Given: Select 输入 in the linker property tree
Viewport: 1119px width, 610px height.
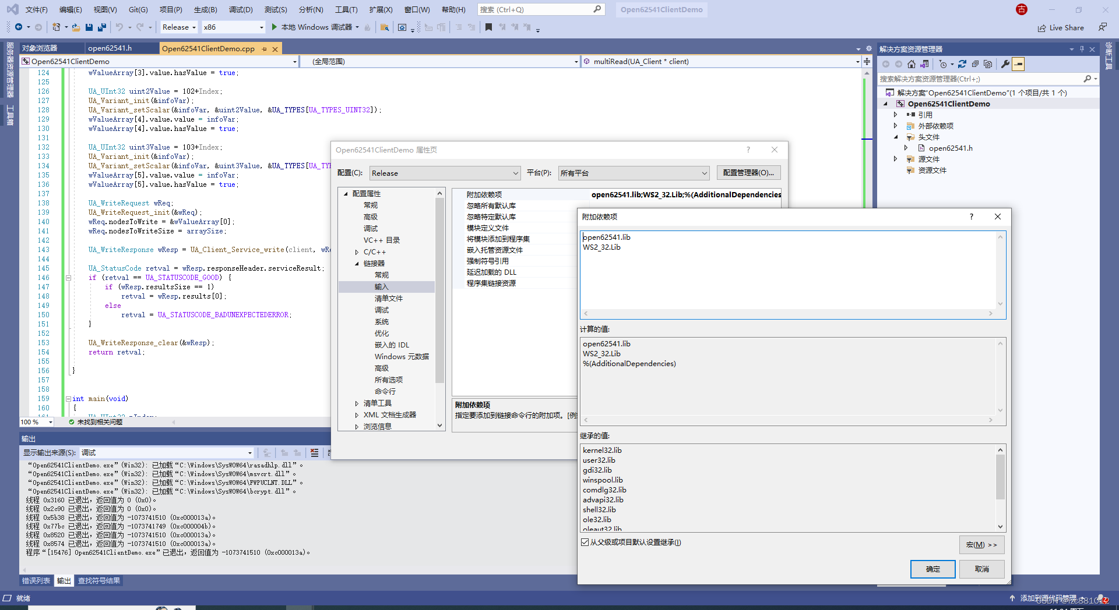Looking at the screenshot, I should coord(382,287).
